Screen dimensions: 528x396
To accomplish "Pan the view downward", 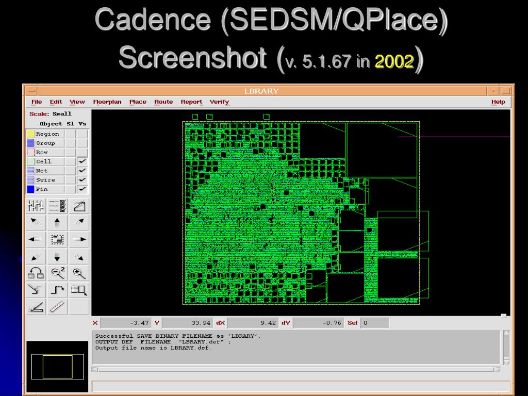I will point(57,257).
